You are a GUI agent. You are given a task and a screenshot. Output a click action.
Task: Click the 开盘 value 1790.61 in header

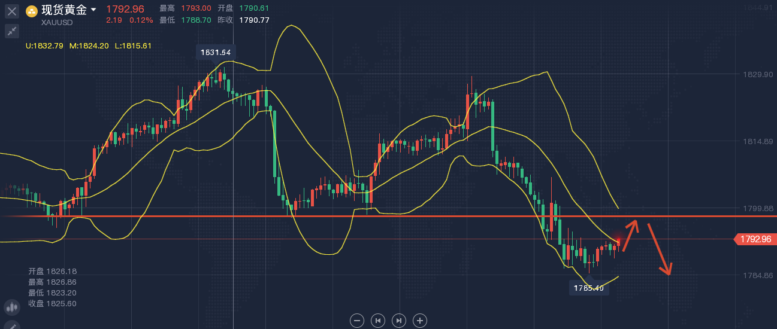(x=254, y=8)
